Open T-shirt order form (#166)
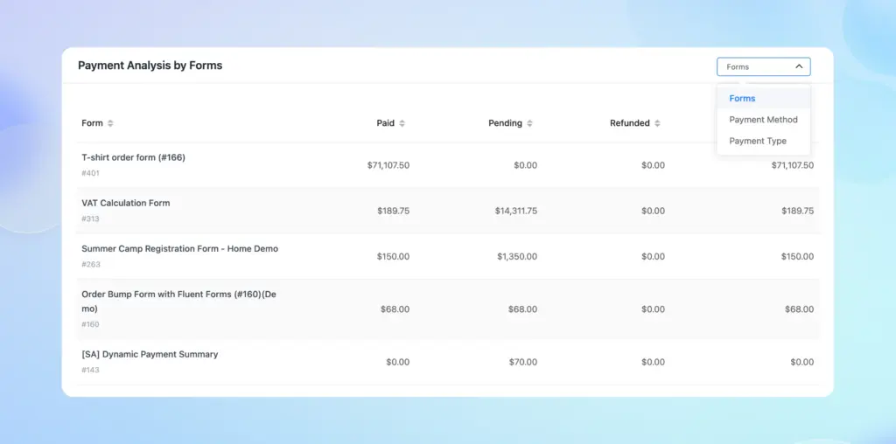Screen dimensions: 896x444 133,157
